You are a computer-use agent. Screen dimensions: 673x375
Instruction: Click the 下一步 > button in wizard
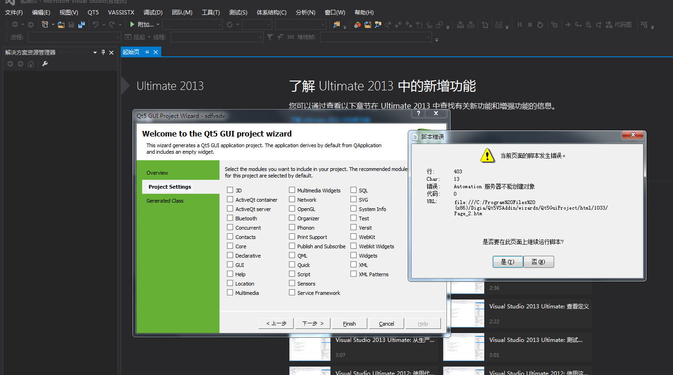(x=313, y=324)
